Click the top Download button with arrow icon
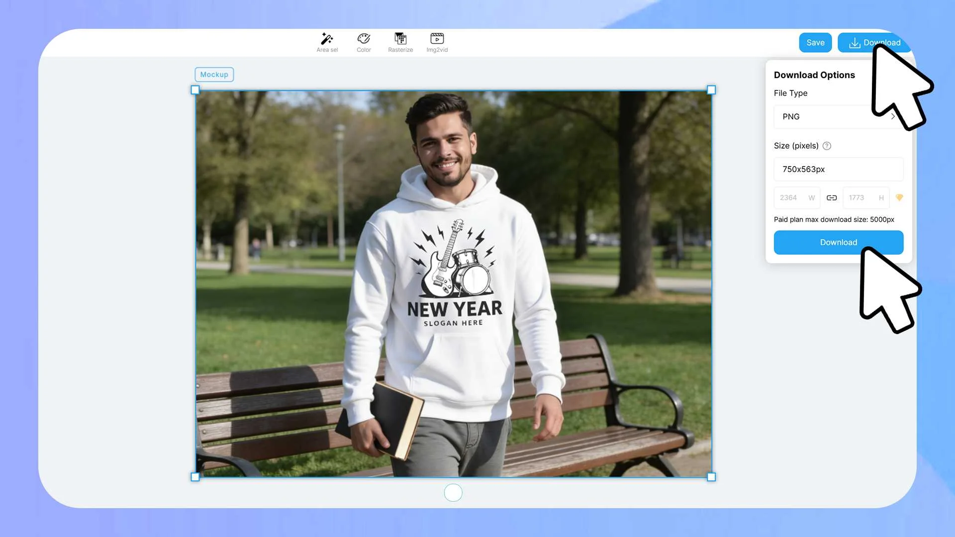Image resolution: width=955 pixels, height=537 pixels. click(874, 43)
